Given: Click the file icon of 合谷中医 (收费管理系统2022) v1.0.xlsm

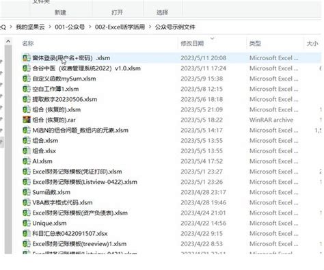Looking at the screenshot, I should (x=27, y=68).
